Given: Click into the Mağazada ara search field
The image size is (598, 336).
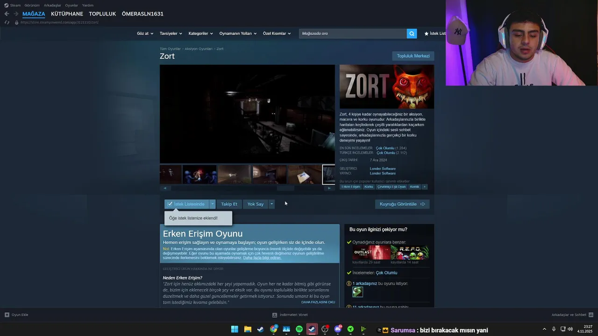Looking at the screenshot, I should [x=353, y=34].
